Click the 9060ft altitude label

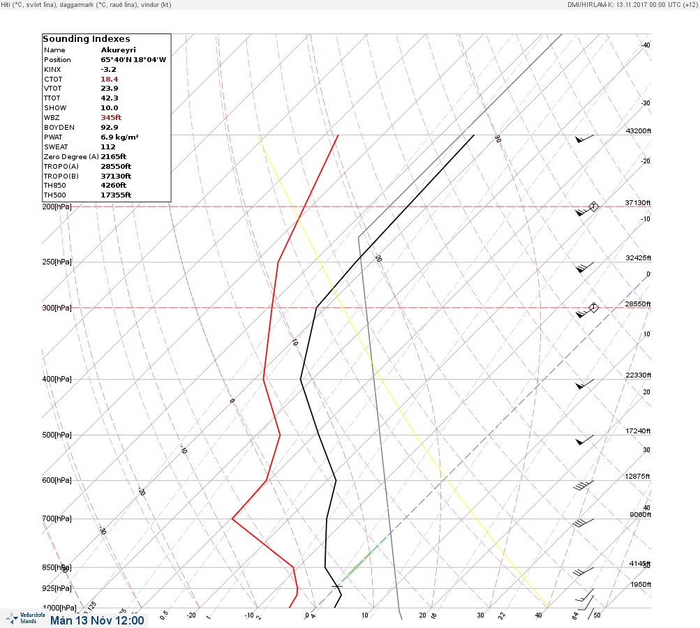coord(640,515)
